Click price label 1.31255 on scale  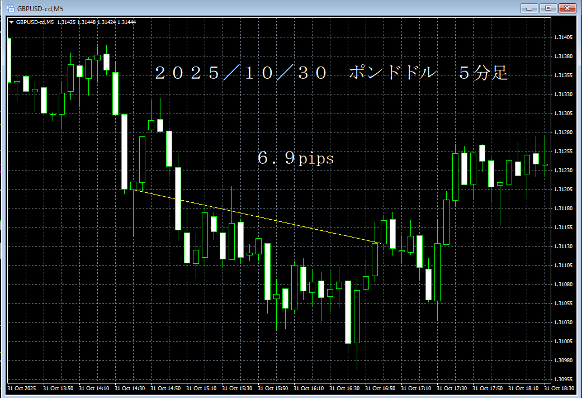[563, 151]
